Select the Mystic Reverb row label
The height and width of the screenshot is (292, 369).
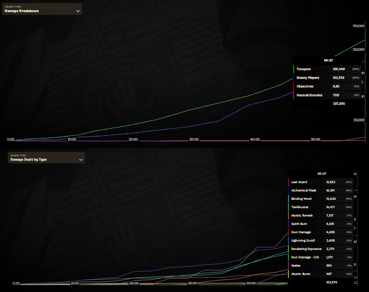(x=302, y=215)
